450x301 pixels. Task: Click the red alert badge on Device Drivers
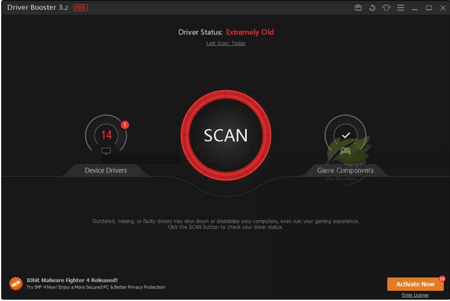pyautogui.click(x=124, y=125)
